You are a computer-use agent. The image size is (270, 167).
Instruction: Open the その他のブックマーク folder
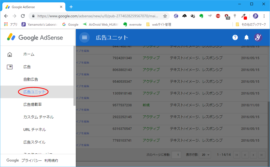point(251,24)
